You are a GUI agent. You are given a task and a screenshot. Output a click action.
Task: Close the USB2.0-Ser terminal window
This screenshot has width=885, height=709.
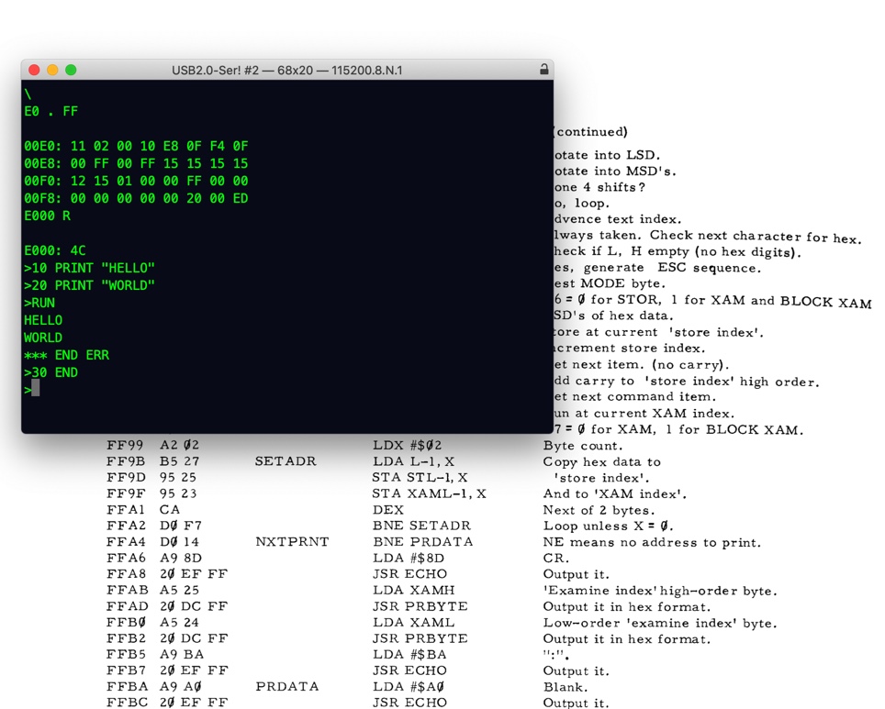[x=34, y=70]
